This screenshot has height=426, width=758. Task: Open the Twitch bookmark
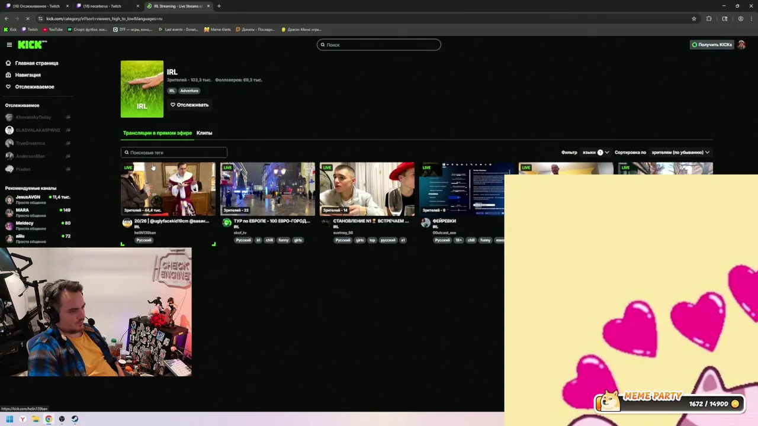[x=30, y=29]
